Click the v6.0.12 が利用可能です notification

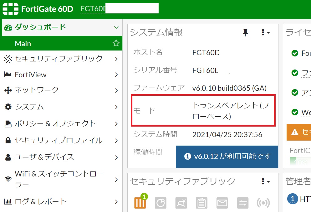(x=227, y=157)
